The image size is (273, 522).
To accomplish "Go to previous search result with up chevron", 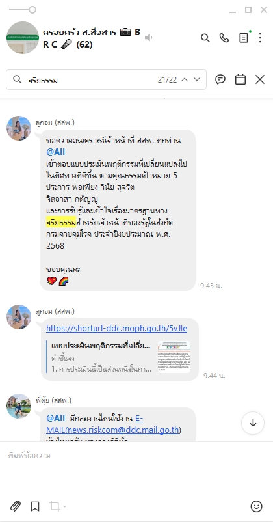I will [185, 79].
